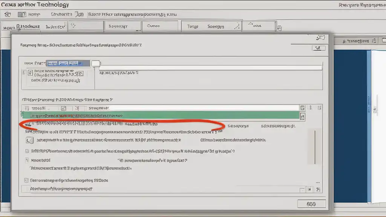Click the Ssooyeps column label
This screenshot has height=217, width=386.
point(238,126)
